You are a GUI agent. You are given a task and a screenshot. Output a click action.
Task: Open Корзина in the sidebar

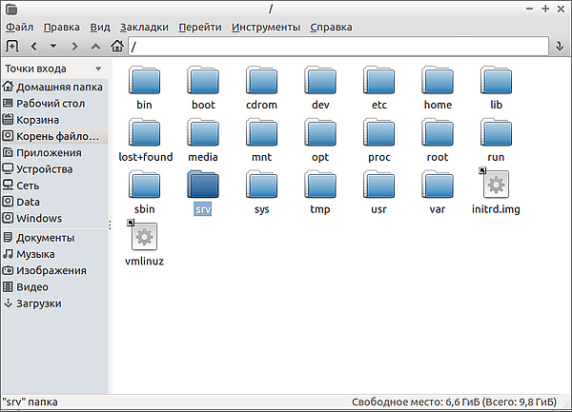pyautogui.click(x=37, y=120)
